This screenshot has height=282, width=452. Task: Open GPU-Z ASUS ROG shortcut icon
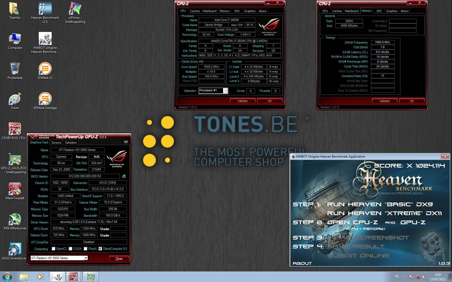[x=15, y=163]
